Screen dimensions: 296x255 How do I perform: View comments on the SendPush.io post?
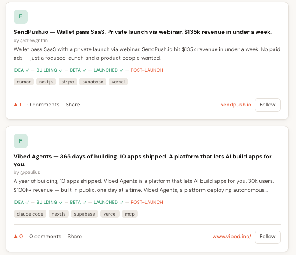pyautogui.click(x=43, y=105)
